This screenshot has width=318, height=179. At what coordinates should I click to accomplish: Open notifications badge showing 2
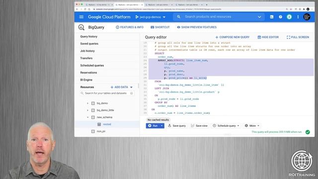click(289, 17)
